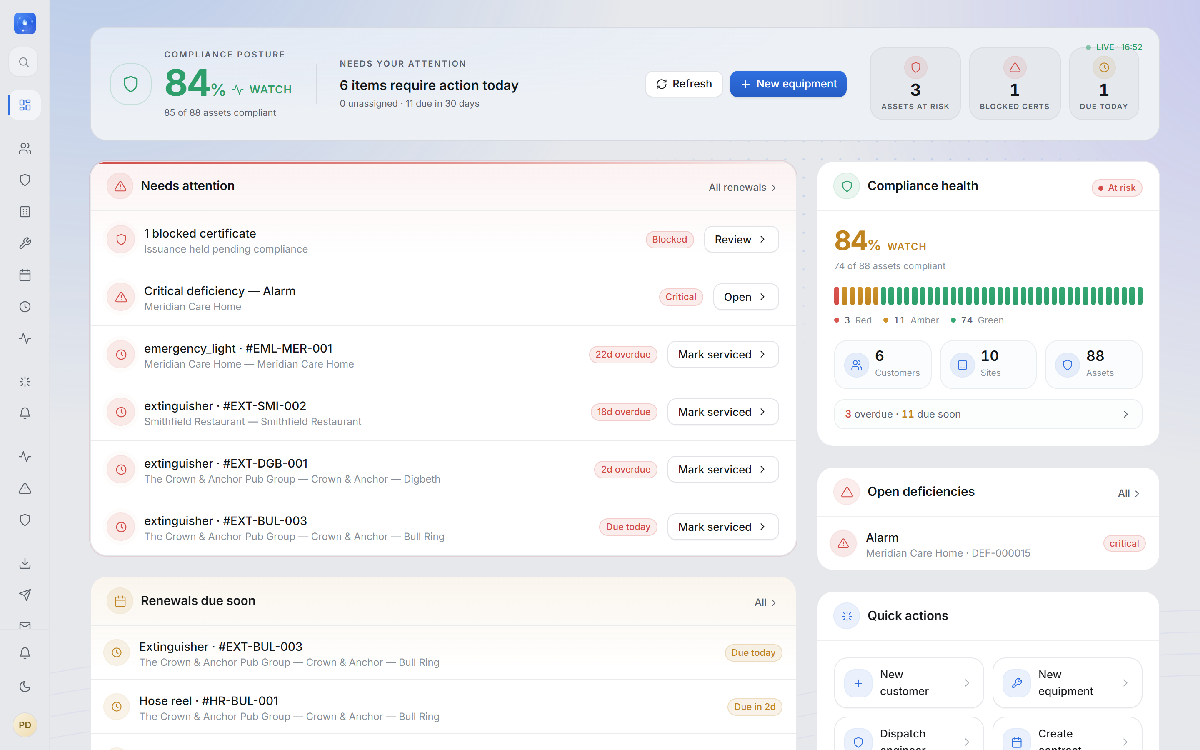Expand the 3 overdue · 11 due soon row

pyautogui.click(x=988, y=414)
